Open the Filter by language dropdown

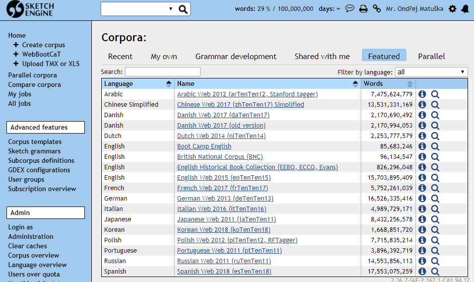point(431,72)
